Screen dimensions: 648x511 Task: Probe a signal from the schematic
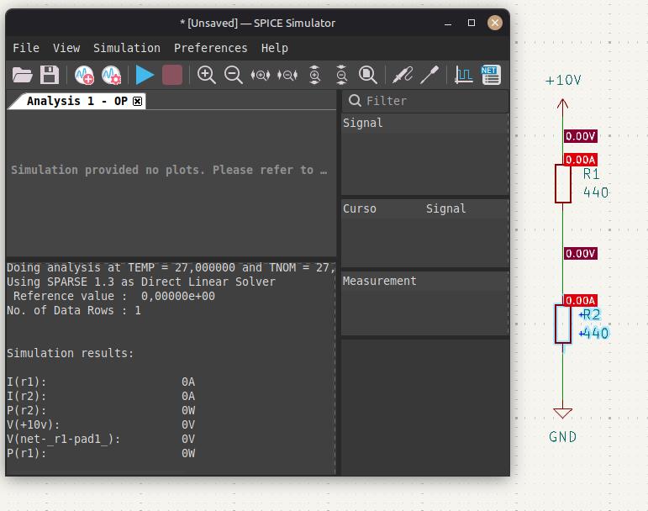(403, 75)
